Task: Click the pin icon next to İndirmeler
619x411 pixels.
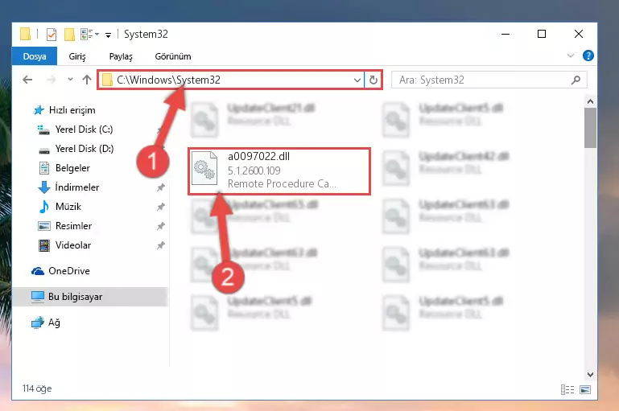Action: tap(161, 187)
